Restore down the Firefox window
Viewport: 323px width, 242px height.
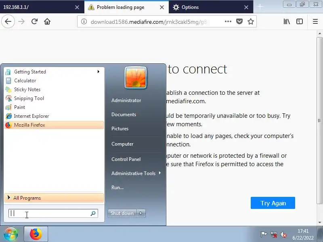pos(302,4)
